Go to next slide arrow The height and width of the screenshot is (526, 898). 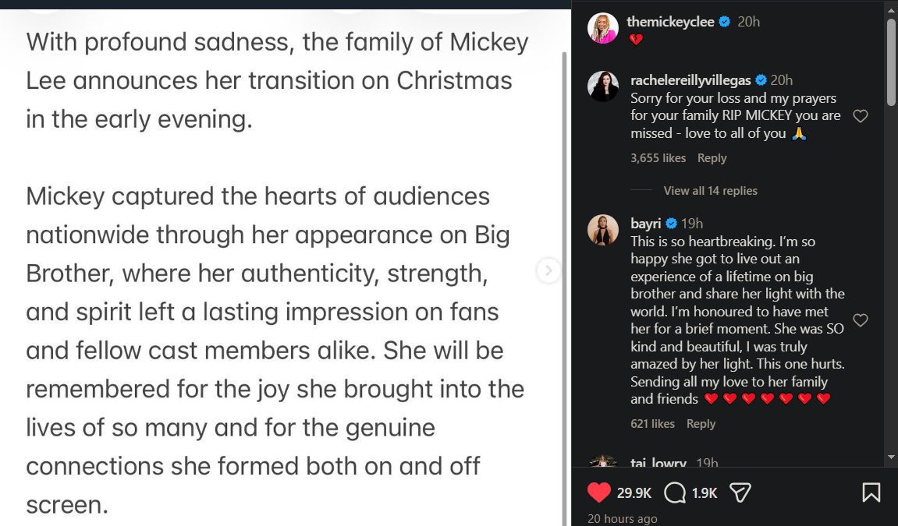[x=548, y=270]
